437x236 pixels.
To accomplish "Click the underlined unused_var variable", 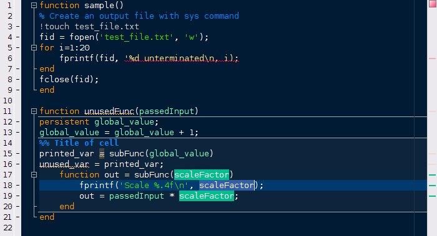I will click(64, 164).
